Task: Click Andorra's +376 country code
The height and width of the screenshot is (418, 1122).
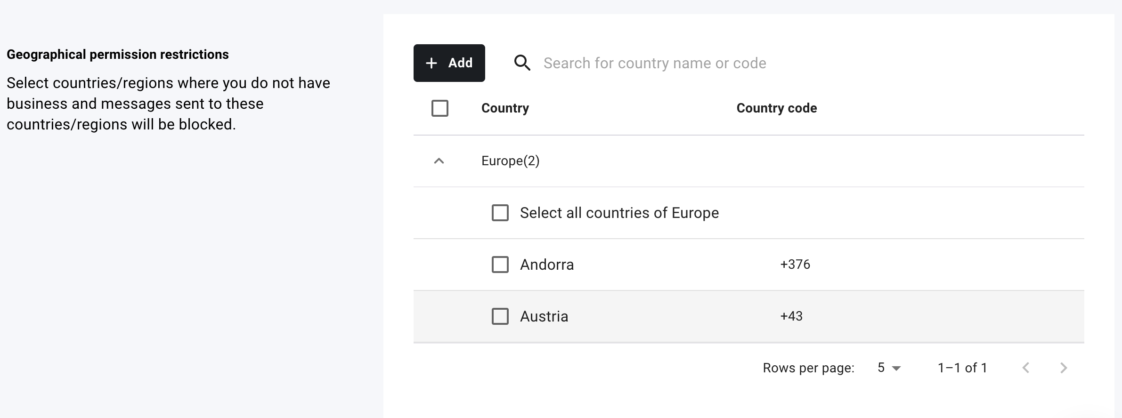Action: 795,265
